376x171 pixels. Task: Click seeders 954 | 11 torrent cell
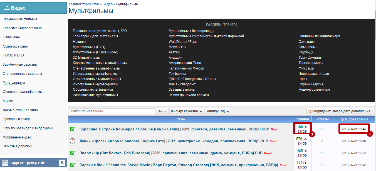(302, 163)
